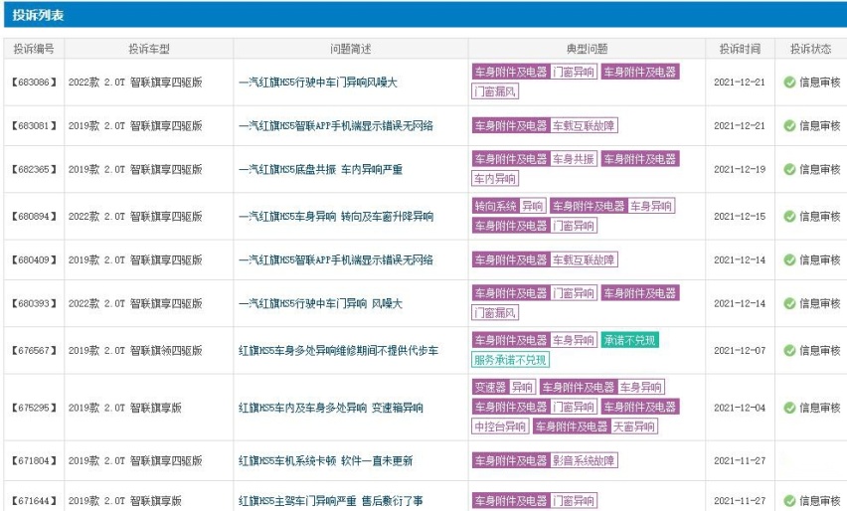Open complaint 红旗HS5主驾车门异响严重 售后敷衍了事
The image size is (847, 511).
(331, 501)
